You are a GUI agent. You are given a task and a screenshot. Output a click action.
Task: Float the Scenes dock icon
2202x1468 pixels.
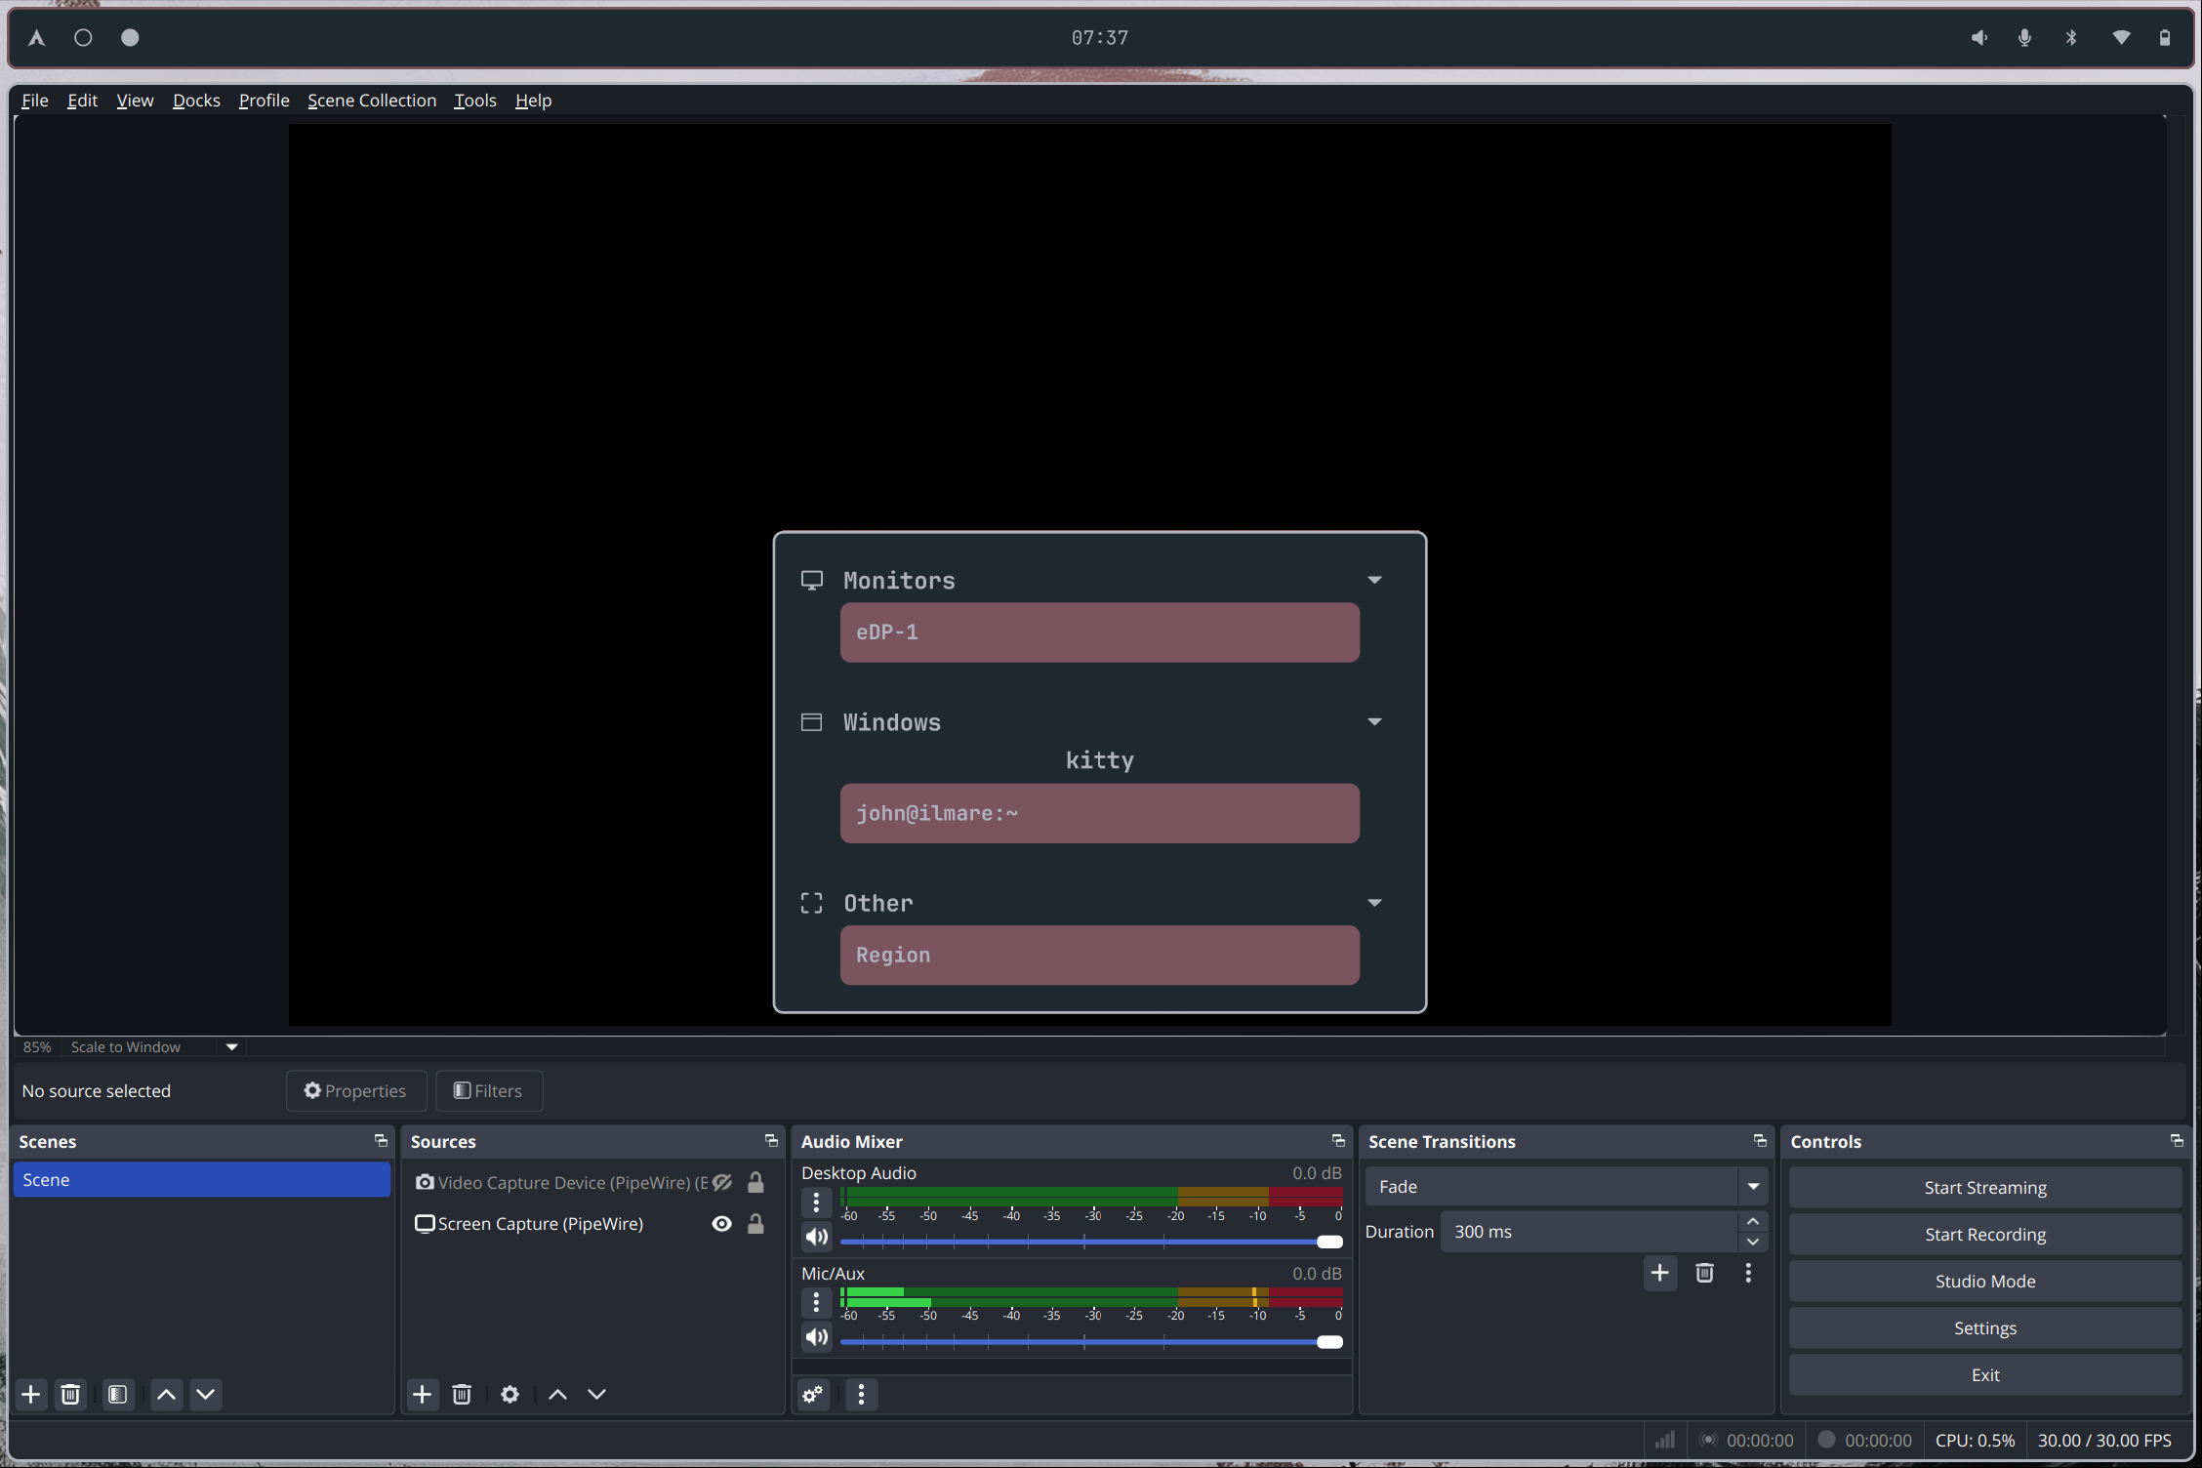pyautogui.click(x=381, y=1141)
